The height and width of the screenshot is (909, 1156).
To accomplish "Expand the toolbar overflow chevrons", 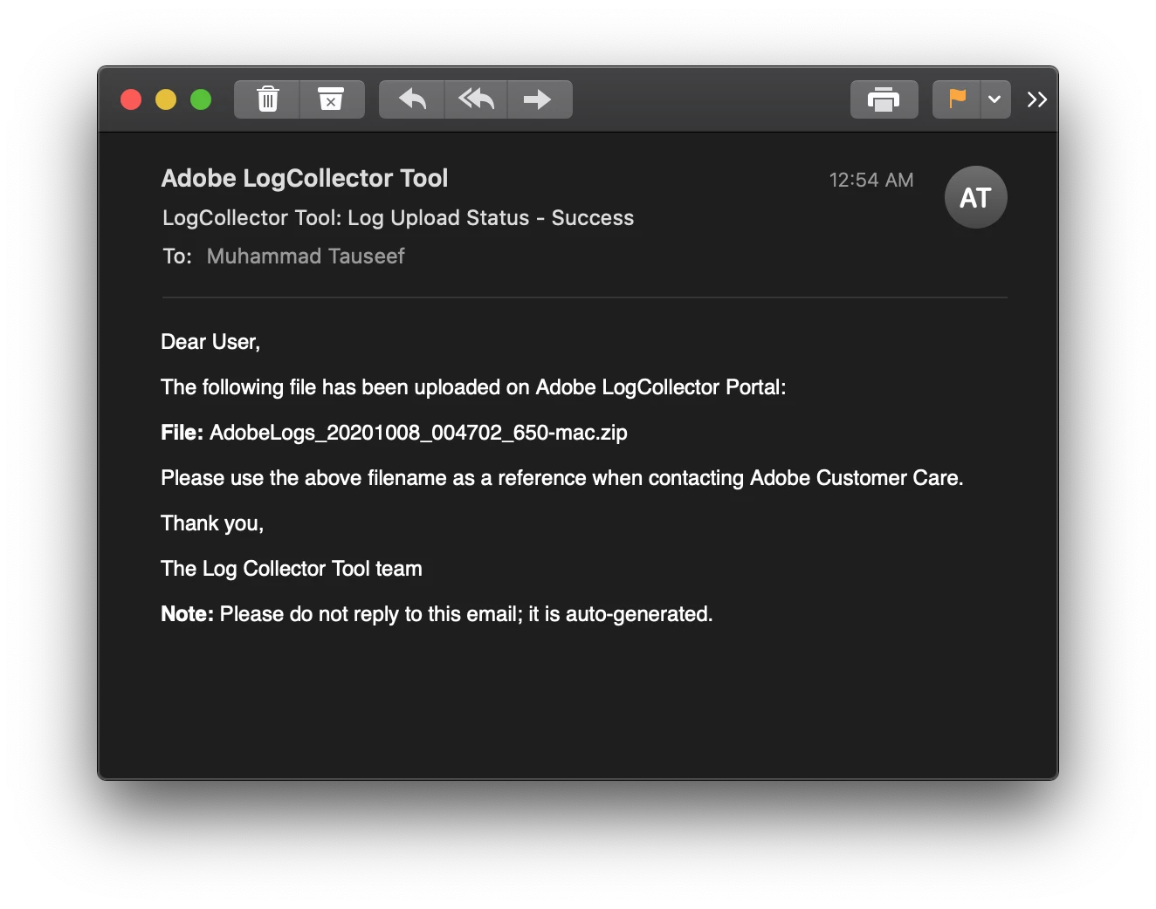I will (1036, 99).
